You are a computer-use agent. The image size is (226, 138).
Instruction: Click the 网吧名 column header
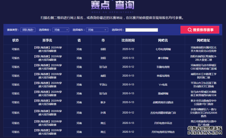click(x=163, y=40)
